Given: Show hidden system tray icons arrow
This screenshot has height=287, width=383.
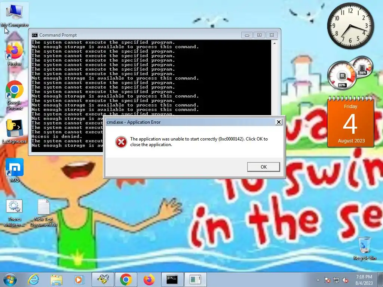Looking at the screenshot, I should pyautogui.click(x=318, y=280).
